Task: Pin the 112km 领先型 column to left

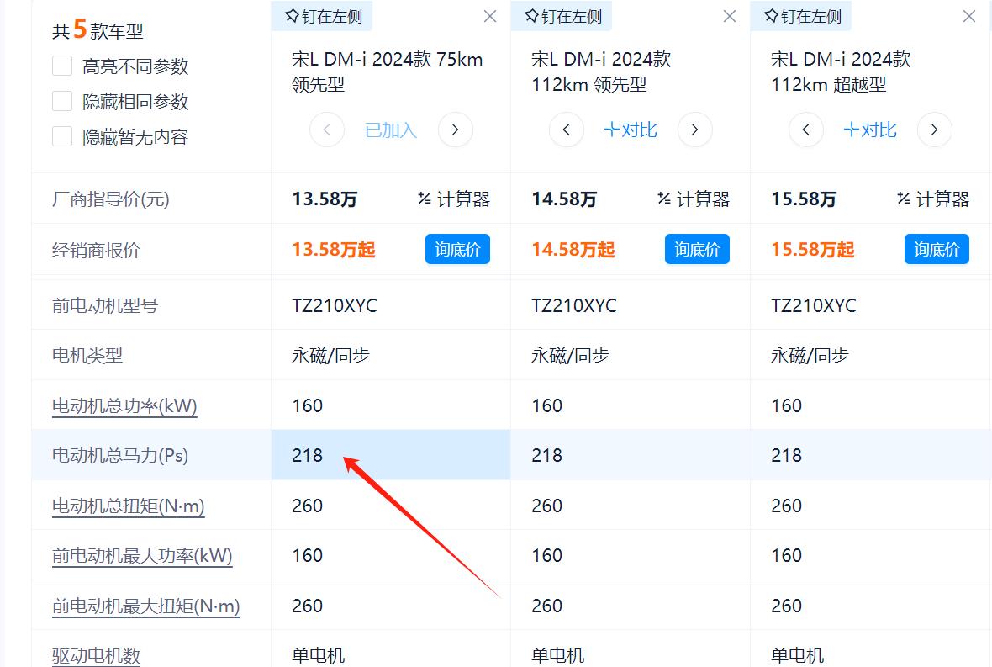Action: point(562,16)
